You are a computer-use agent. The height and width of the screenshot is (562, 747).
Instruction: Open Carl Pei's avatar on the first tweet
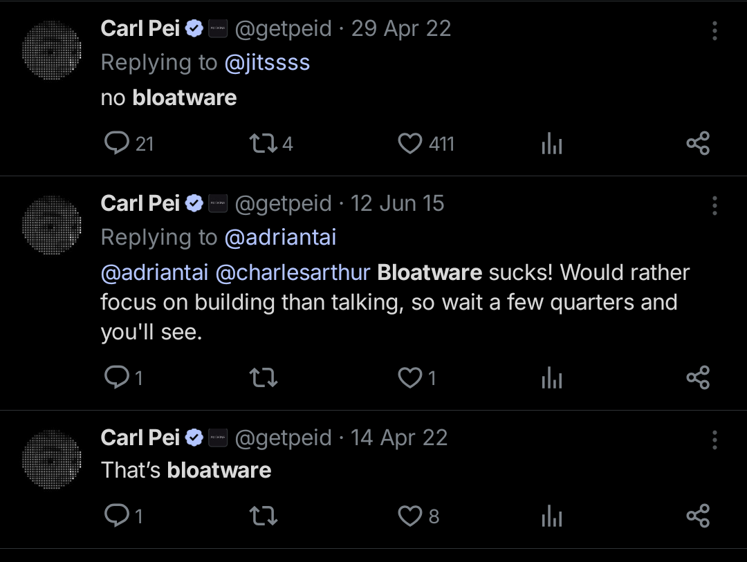tap(51, 50)
